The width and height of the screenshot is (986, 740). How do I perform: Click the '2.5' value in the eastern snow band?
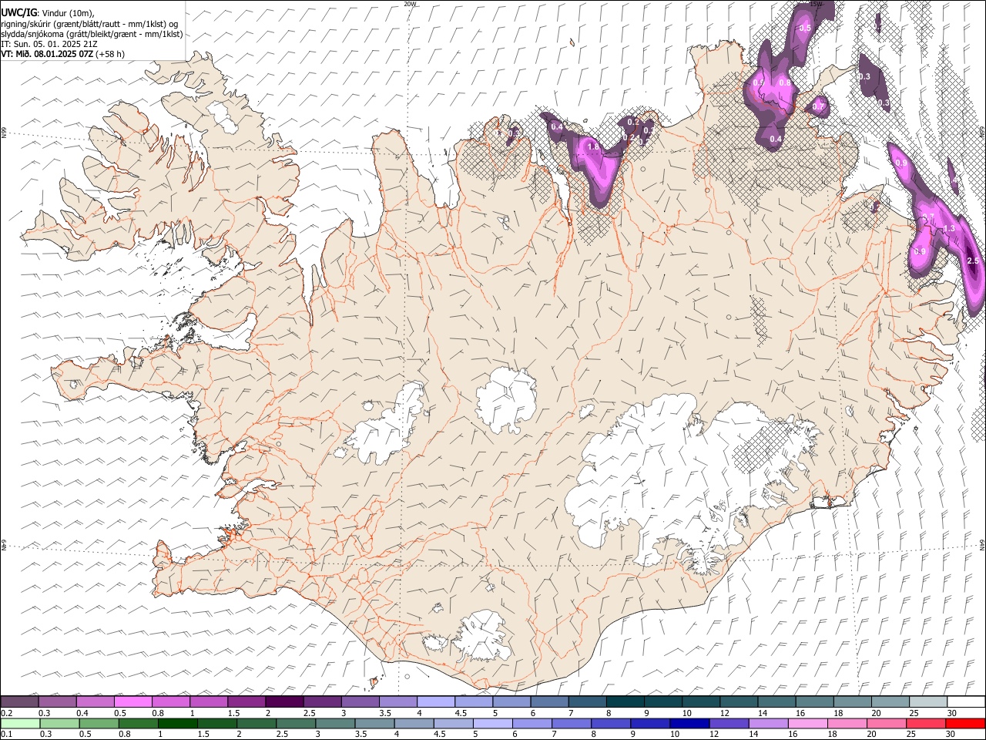point(972,262)
